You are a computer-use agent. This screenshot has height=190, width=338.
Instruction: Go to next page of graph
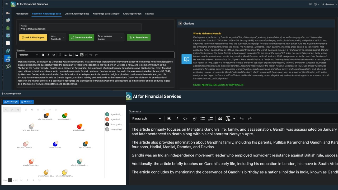[33, 180]
